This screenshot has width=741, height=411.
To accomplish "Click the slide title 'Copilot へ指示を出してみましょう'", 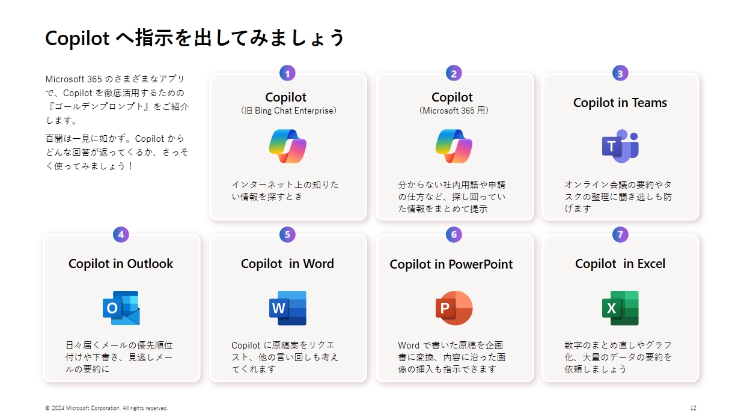I will coord(195,38).
